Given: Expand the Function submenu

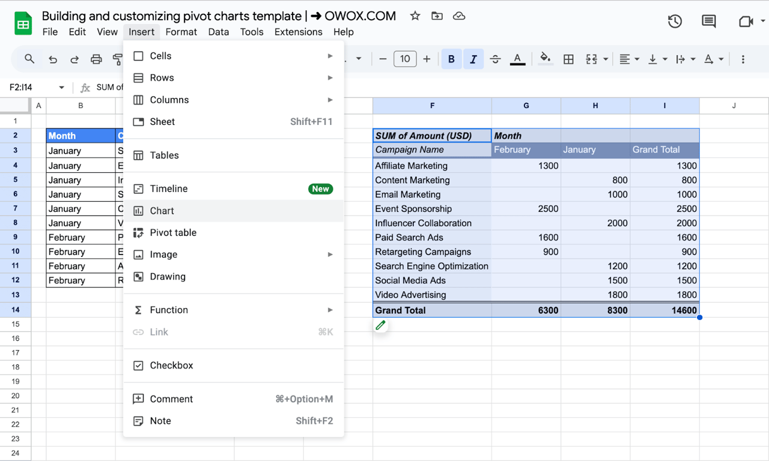Looking at the screenshot, I should (234, 310).
